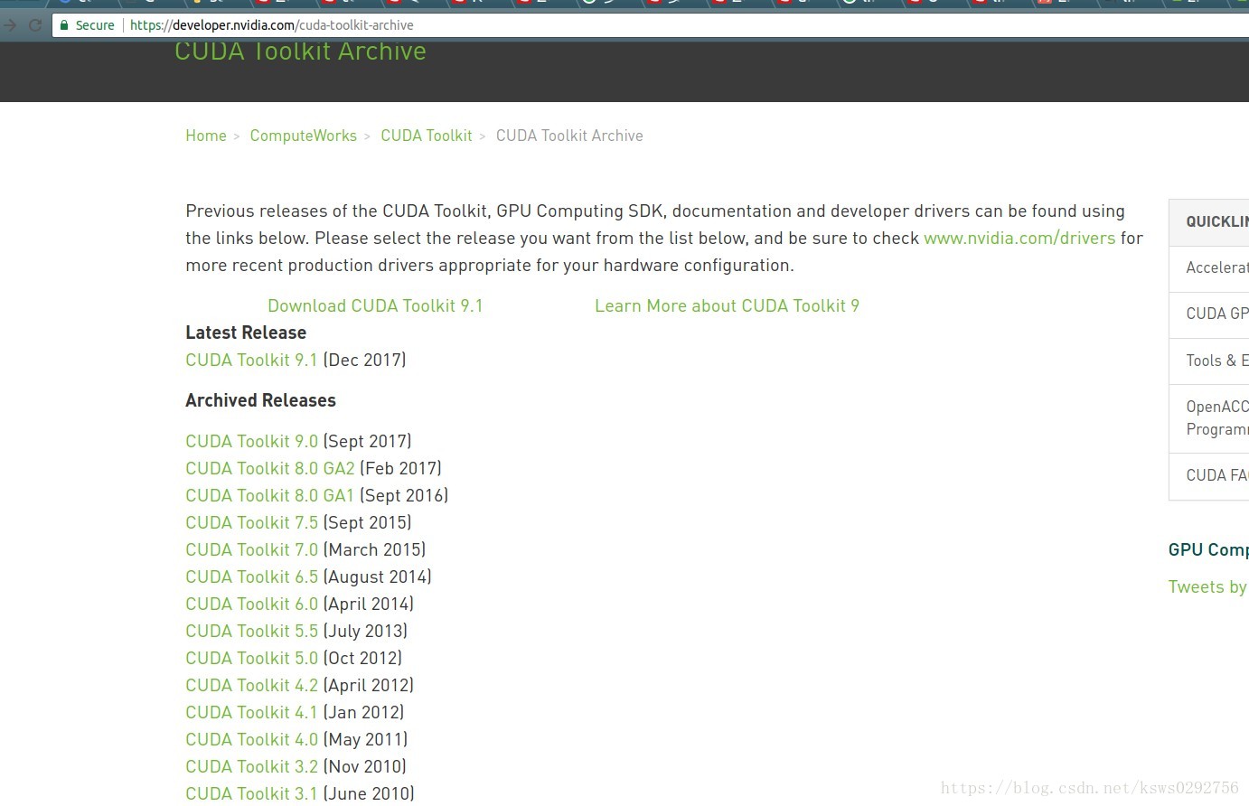The image size is (1249, 806).
Task: Go to Home in the breadcrumb
Action: [x=206, y=136]
